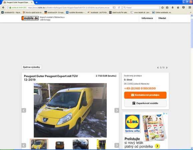This screenshot has height=150, width=193.
Task: Open the Pocket icon in toolbar
Action: pos(184,7)
